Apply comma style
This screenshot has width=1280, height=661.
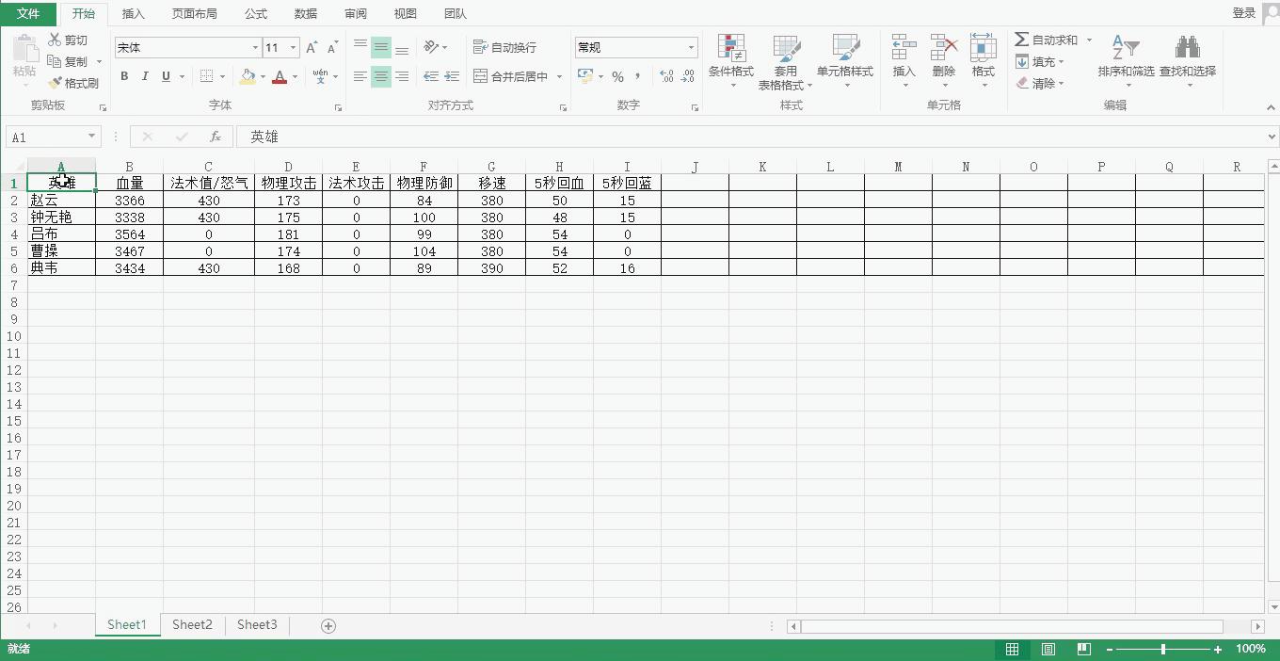(x=638, y=76)
